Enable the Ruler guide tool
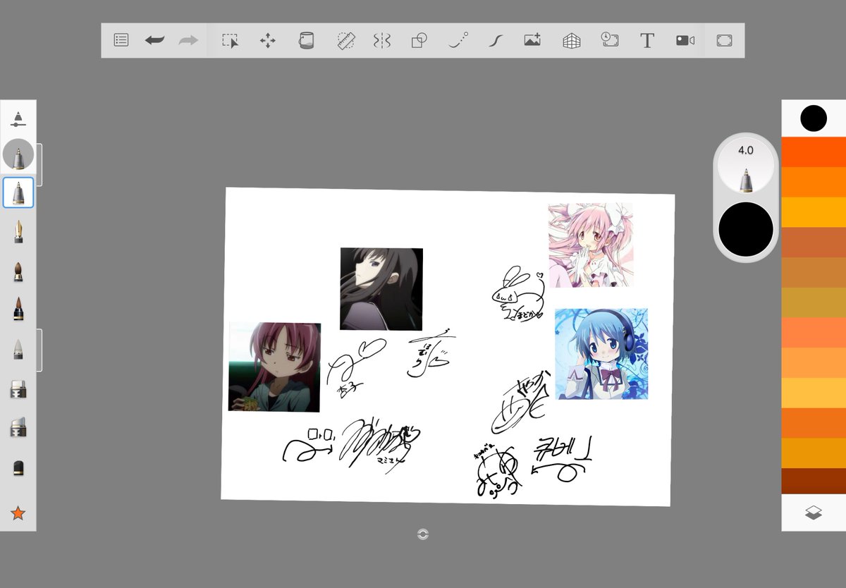Image resolution: width=846 pixels, height=588 pixels. pos(345,40)
